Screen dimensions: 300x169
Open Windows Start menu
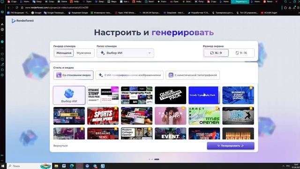(3, 166)
